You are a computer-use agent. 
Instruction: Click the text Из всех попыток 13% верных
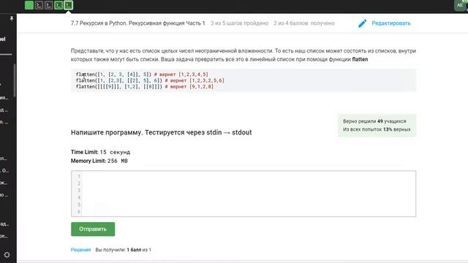pyautogui.click(x=377, y=129)
